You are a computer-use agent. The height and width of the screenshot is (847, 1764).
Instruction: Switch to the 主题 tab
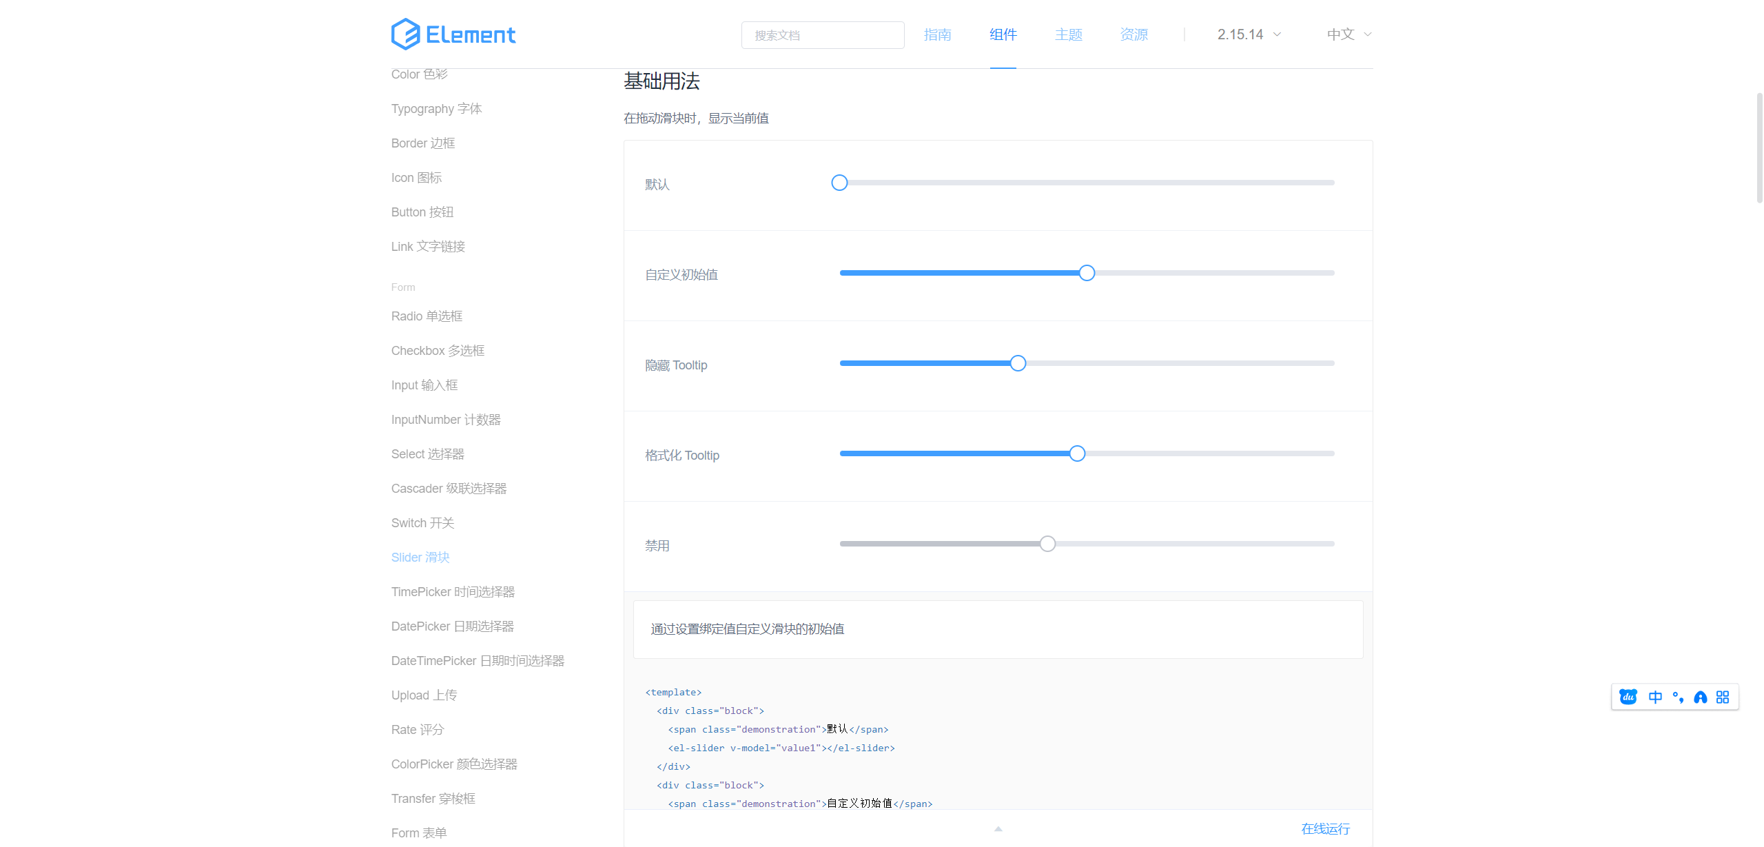pos(1068,34)
